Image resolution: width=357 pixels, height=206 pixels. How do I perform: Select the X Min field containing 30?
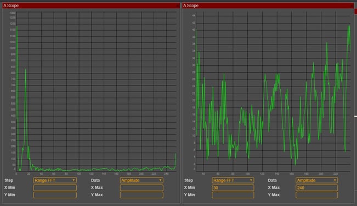pos(233,187)
